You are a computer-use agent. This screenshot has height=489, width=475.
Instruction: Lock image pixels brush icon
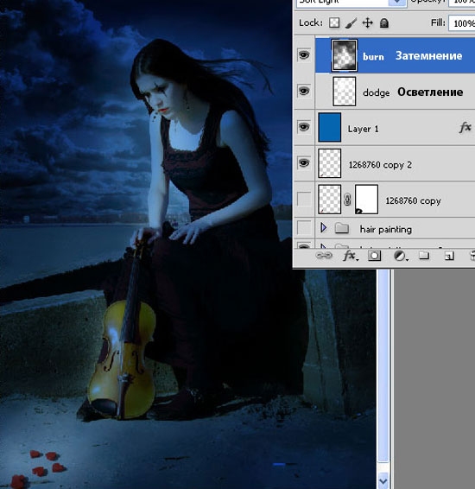click(351, 23)
